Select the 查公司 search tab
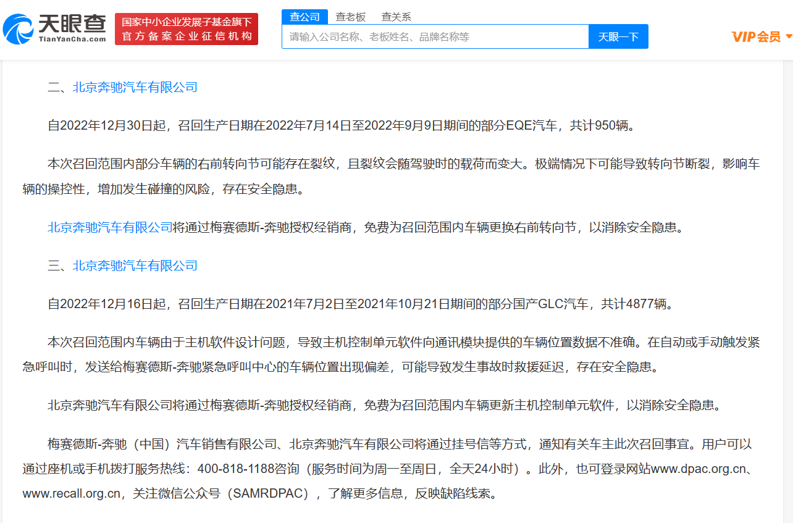 coord(305,17)
